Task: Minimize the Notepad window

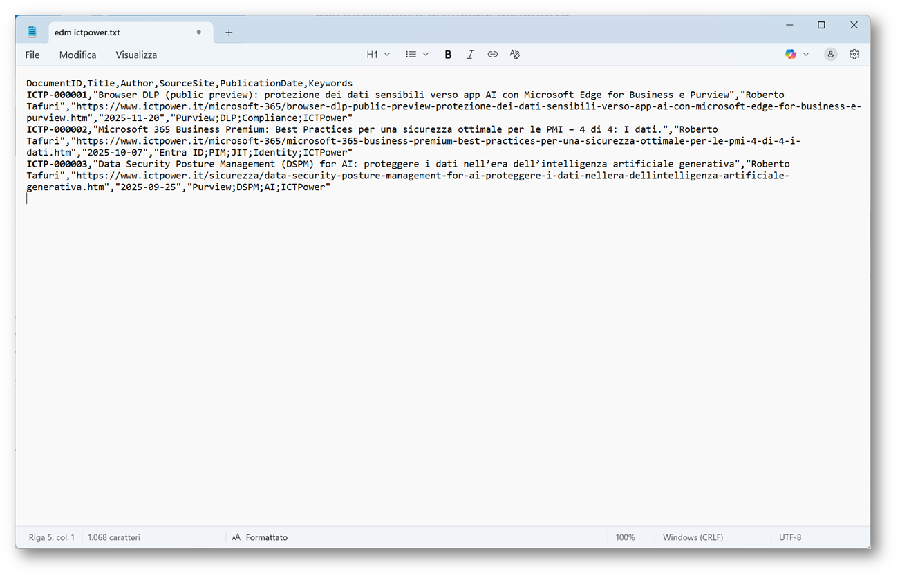Action: coord(789,25)
